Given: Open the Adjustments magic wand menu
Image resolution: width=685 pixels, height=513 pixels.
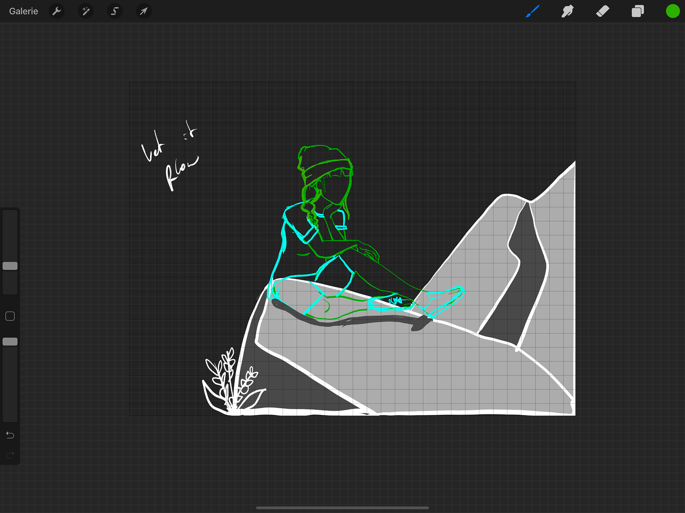Looking at the screenshot, I should (86, 11).
